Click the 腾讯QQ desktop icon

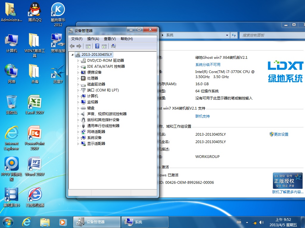click(35, 12)
